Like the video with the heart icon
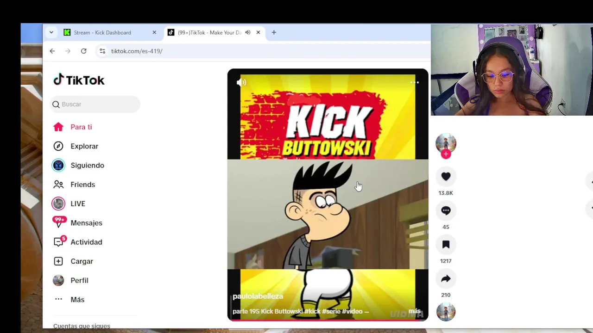Image resolution: width=593 pixels, height=333 pixels. [x=446, y=176]
